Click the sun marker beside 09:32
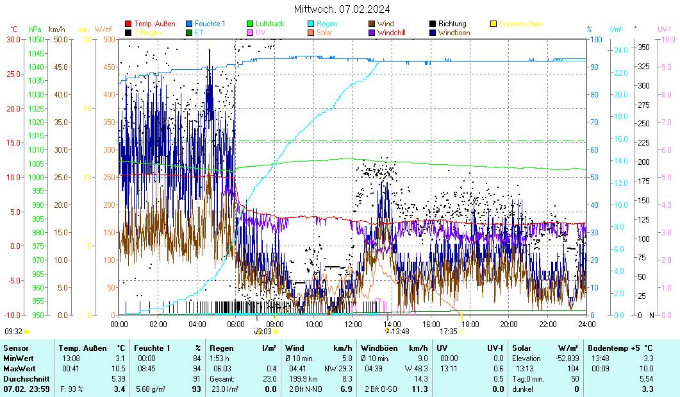 27,332
